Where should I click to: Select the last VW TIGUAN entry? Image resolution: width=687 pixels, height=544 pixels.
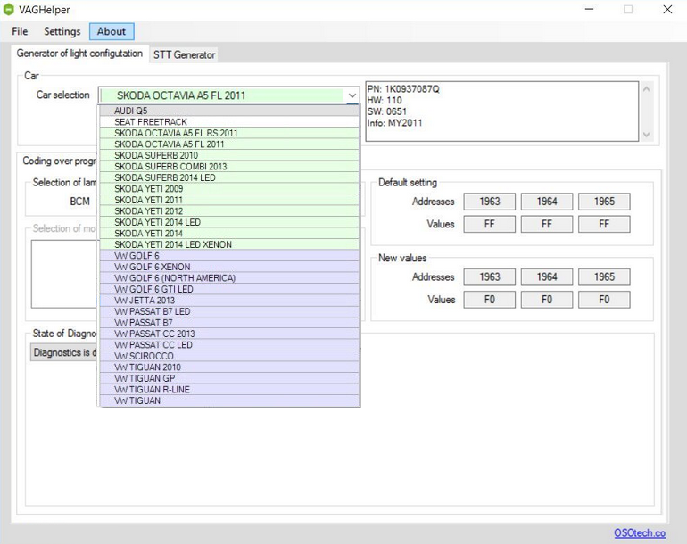[229, 400]
